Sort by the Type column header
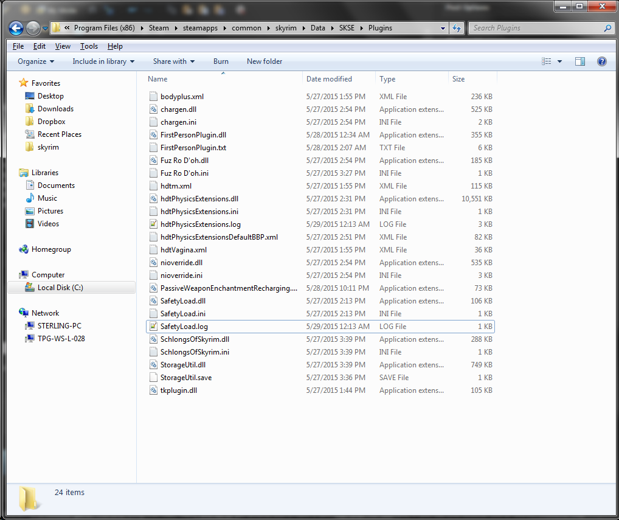 [412, 78]
